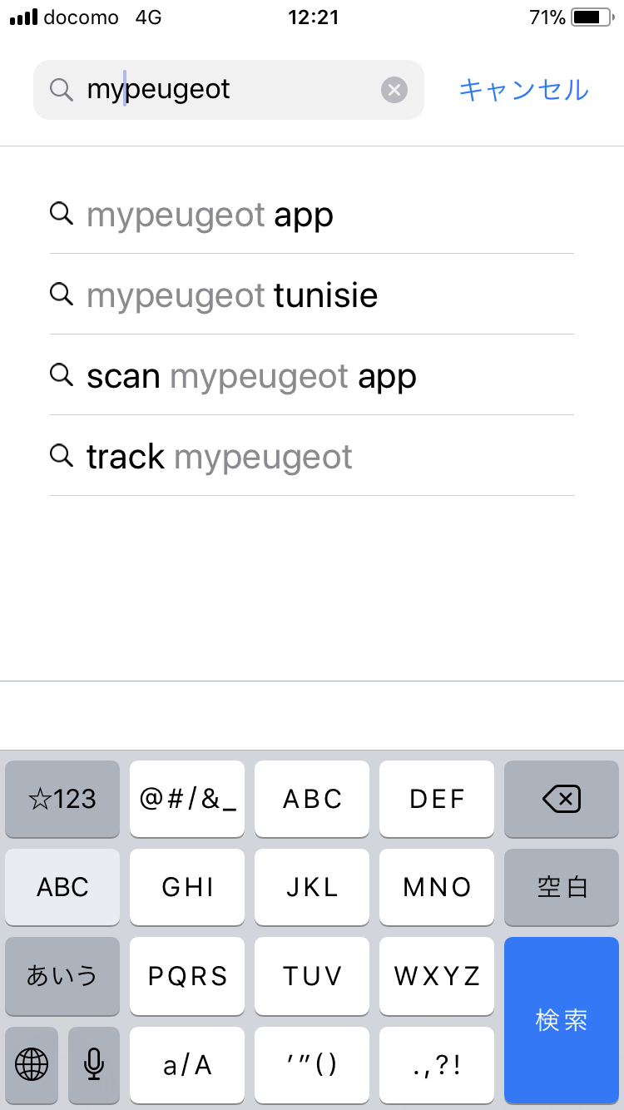
Task: Switch to the ☆123 number keyboard
Action: 62,800
